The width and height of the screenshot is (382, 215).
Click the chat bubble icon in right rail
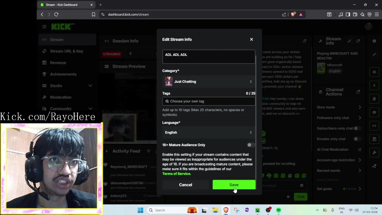tap(374, 112)
